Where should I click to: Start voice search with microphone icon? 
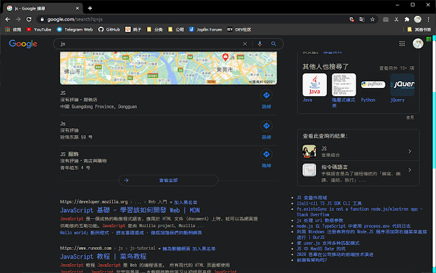click(x=260, y=44)
